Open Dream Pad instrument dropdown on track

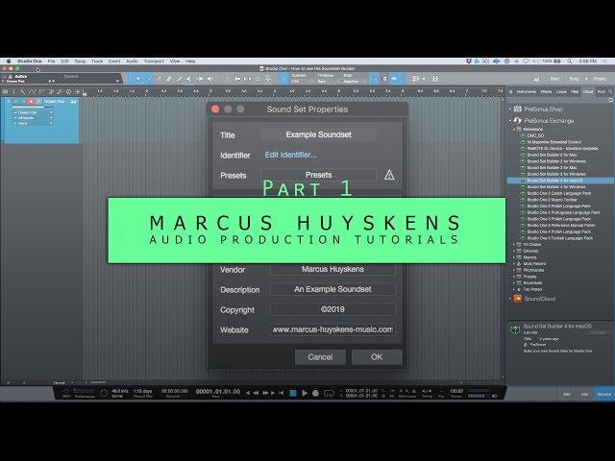[x=33, y=112]
